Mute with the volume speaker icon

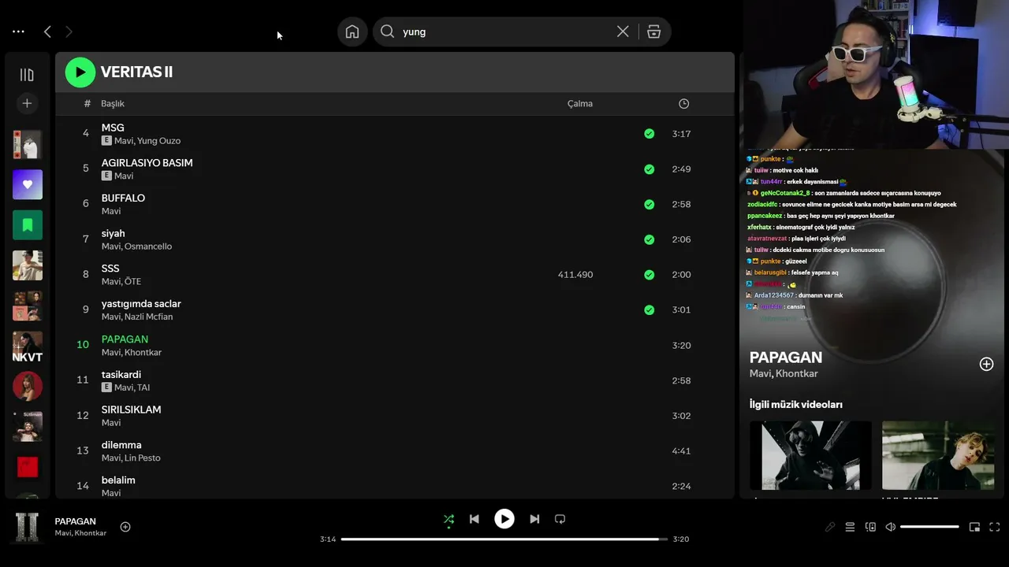point(891,527)
